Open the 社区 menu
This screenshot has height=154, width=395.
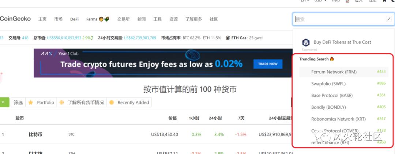(x=214, y=19)
